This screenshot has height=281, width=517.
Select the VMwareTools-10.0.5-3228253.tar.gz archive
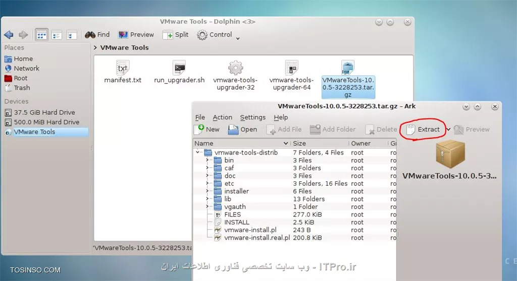348,79
